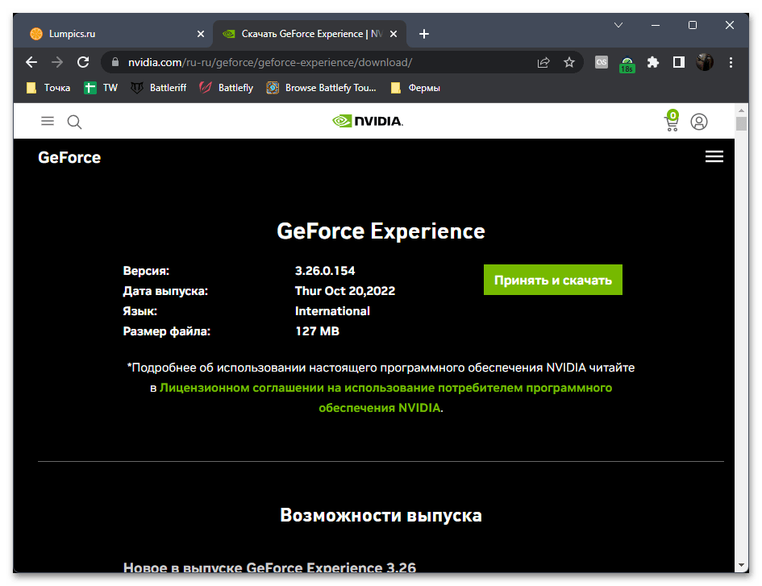Click the version number 3.26.0.154
This screenshot has height=586, width=762.
pos(325,271)
